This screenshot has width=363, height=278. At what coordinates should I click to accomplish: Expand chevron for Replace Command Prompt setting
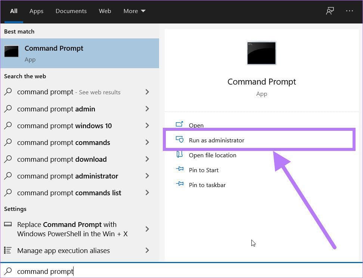tap(147, 229)
